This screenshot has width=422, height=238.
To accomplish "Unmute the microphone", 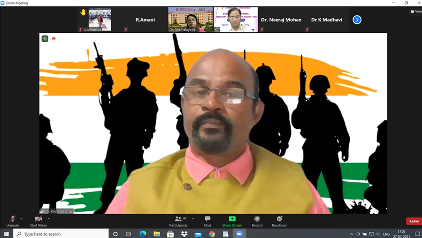I will pos(12,221).
